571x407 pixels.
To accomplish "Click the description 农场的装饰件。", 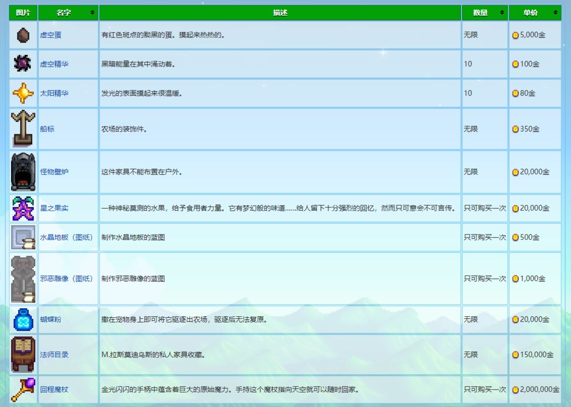I will (x=124, y=129).
